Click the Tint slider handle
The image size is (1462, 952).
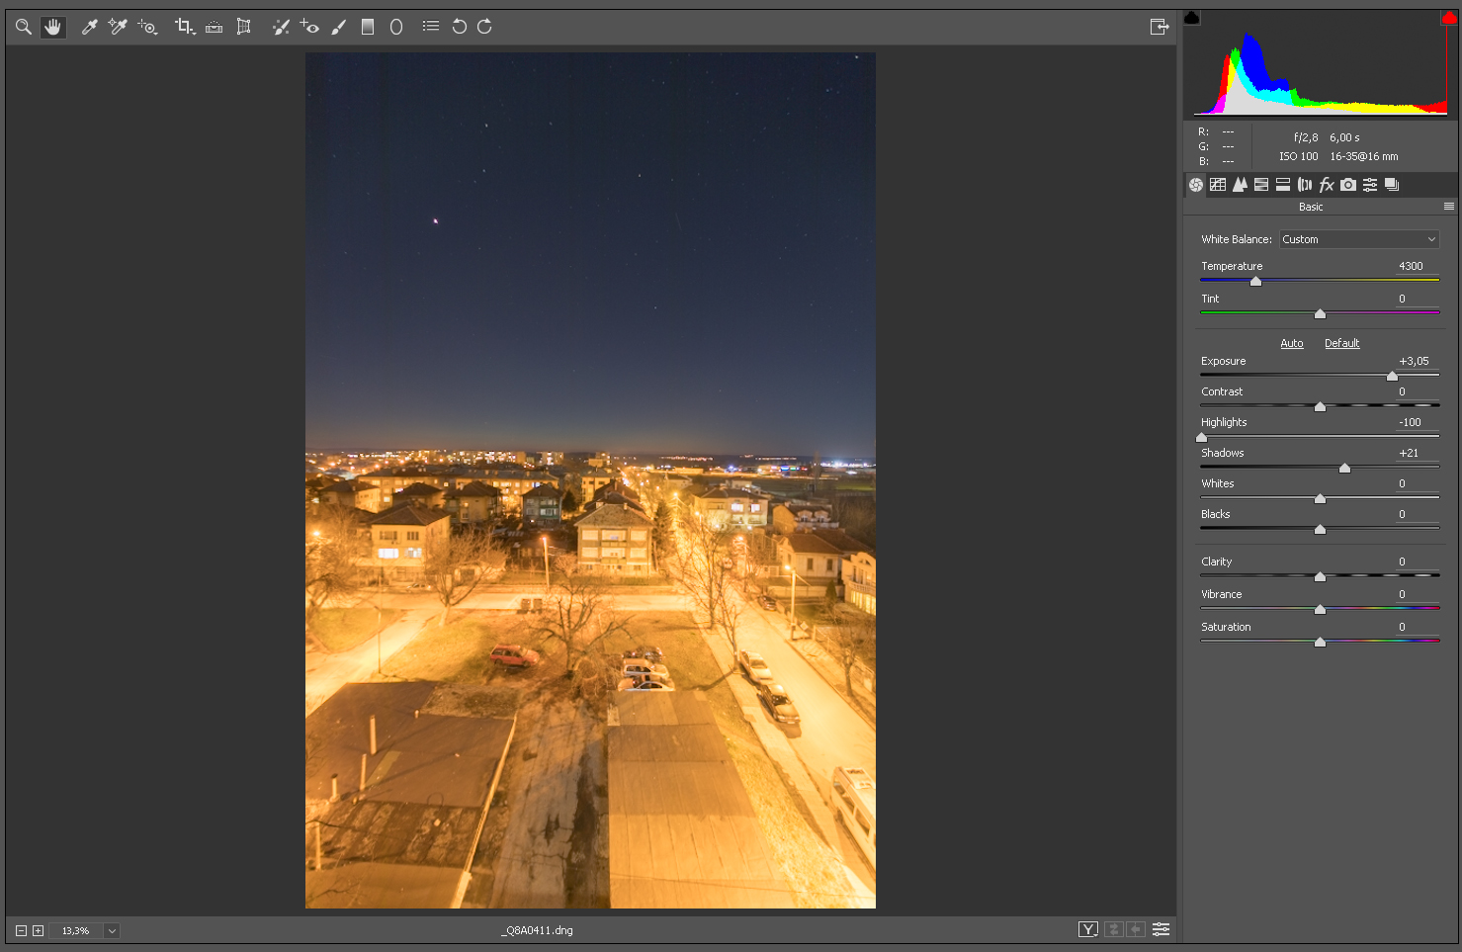(x=1320, y=314)
